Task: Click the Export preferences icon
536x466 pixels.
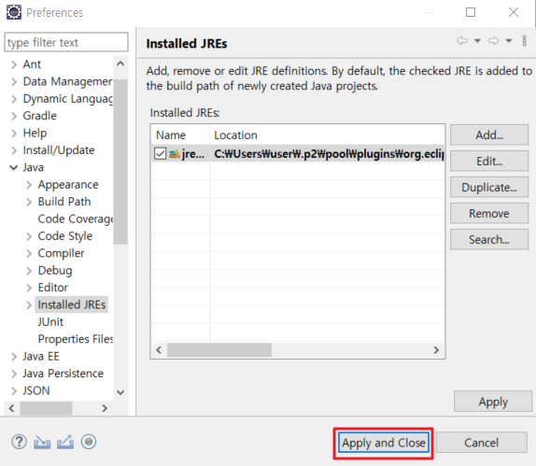Action: coord(65,442)
